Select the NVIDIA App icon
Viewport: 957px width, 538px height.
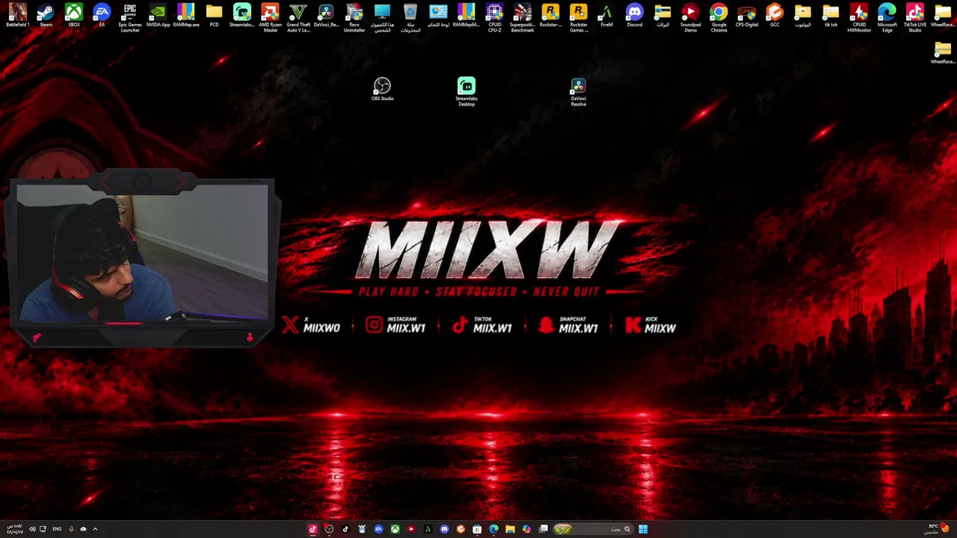[158, 16]
